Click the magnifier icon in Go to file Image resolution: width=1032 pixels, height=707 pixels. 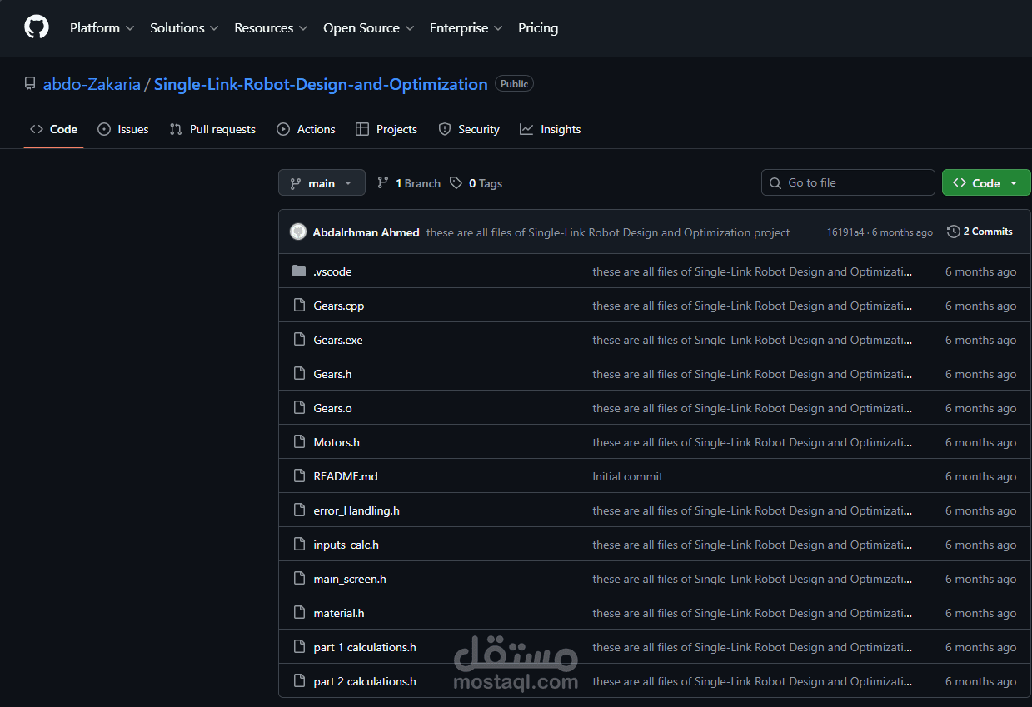point(775,183)
